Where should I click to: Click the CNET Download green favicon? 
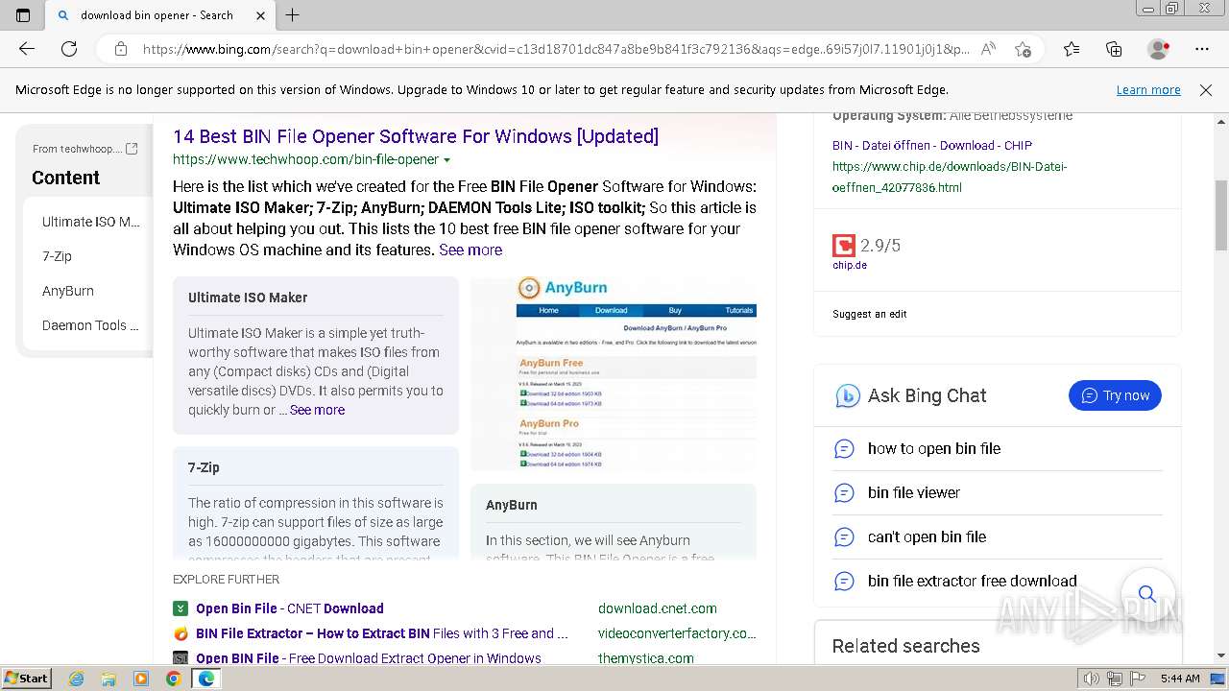[181, 608]
